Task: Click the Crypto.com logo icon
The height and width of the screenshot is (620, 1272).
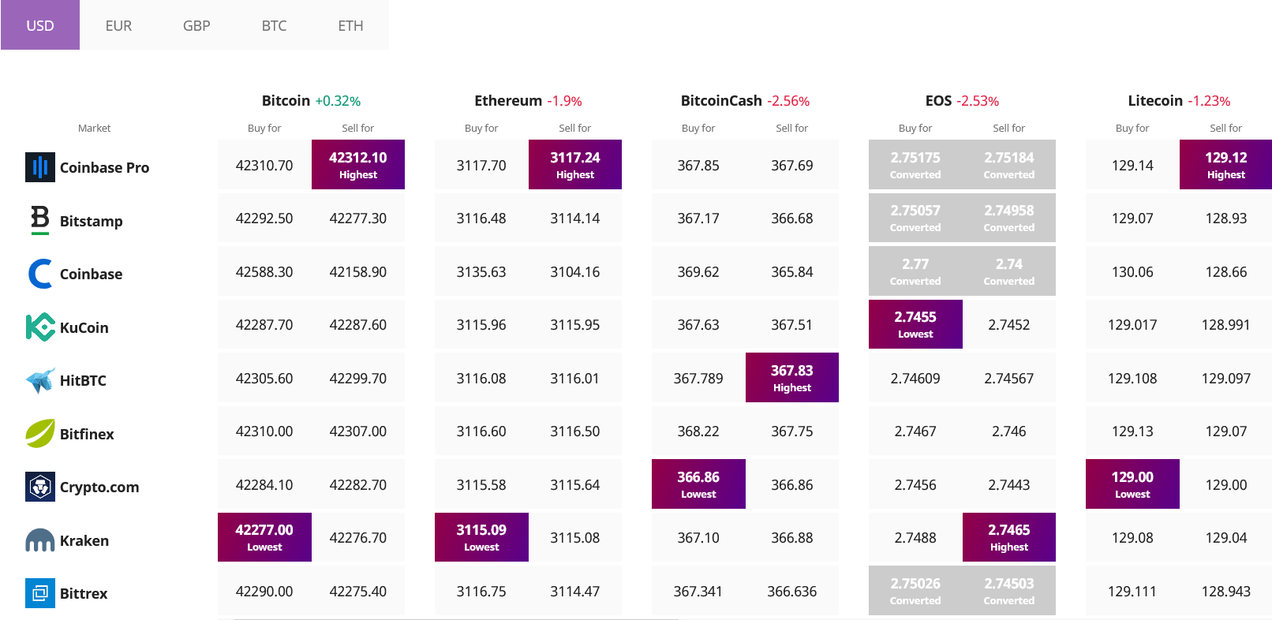Action: pos(40,487)
